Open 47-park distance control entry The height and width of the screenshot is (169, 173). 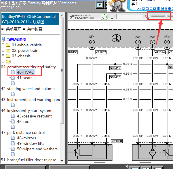tap(23, 132)
